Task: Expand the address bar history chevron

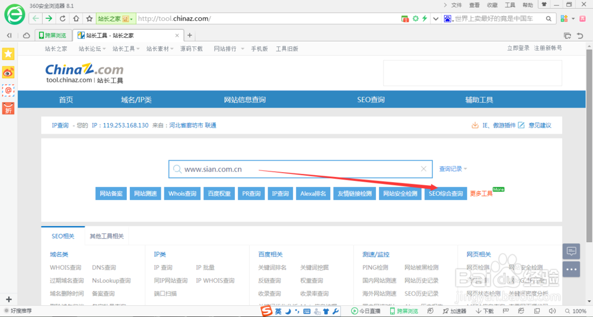Action: 436,18
